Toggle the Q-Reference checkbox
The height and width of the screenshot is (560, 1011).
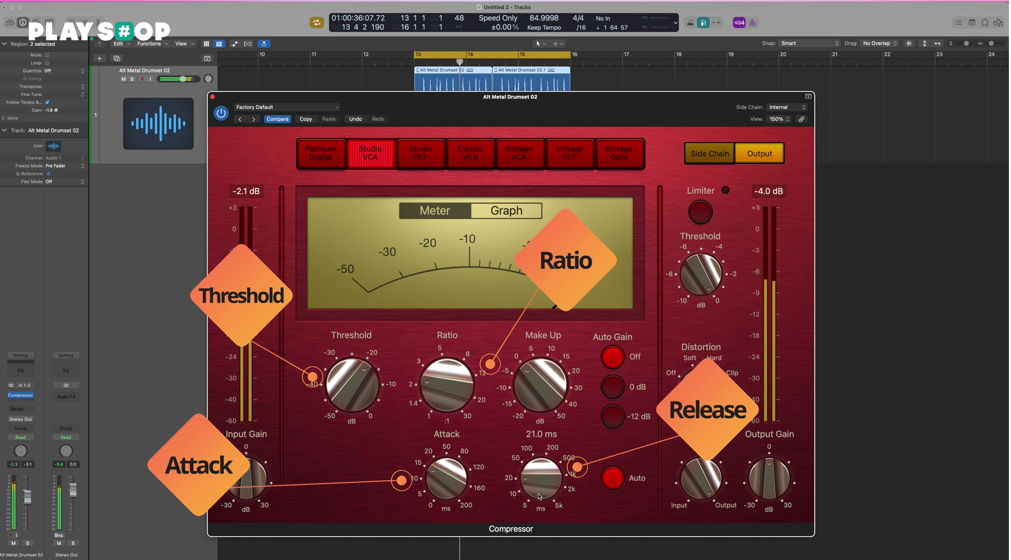coord(48,174)
